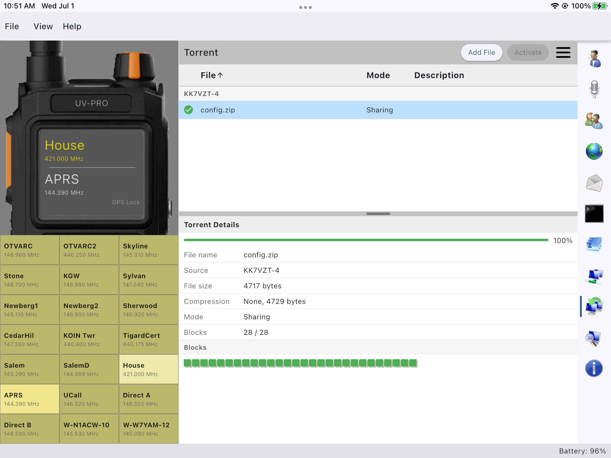Select the Skyline 145.310 MHz channel
This screenshot has height=458, width=611.
click(x=149, y=250)
